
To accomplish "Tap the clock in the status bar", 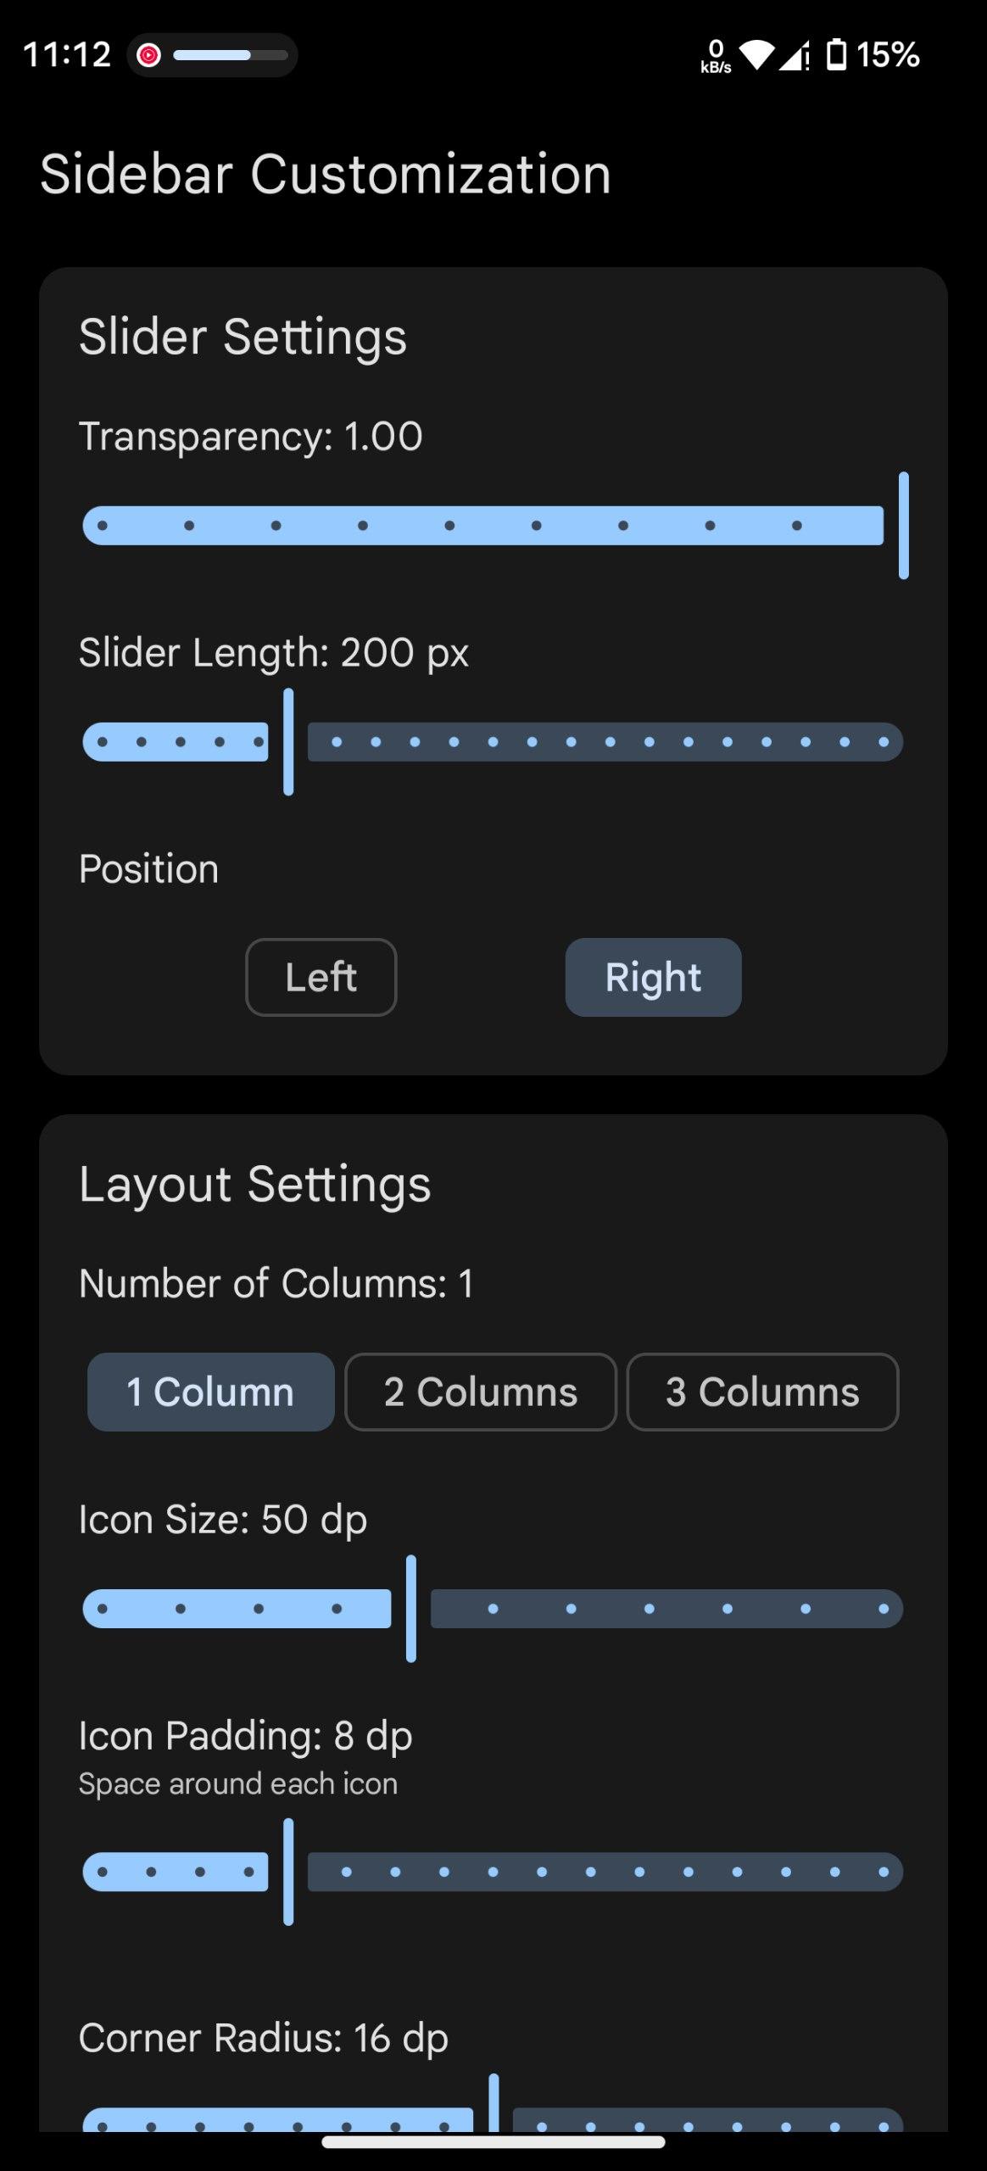I will pos(67,55).
